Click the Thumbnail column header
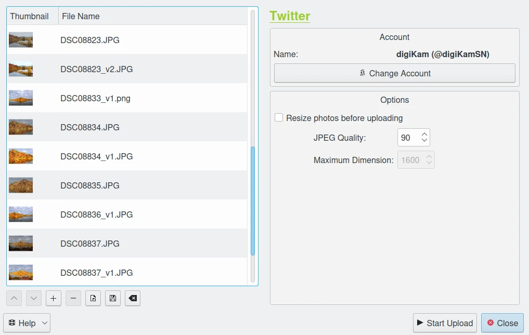 click(x=30, y=16)
